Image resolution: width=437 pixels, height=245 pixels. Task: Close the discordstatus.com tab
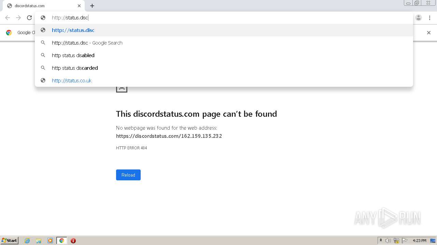click(79, 6)
